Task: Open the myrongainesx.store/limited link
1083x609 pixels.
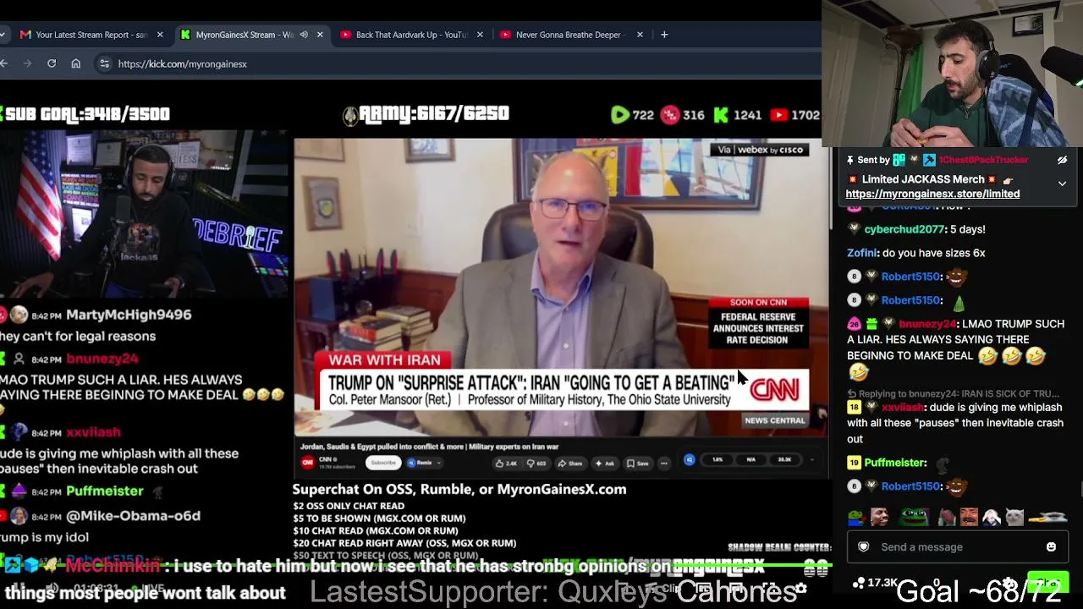Action: point(932,194)
